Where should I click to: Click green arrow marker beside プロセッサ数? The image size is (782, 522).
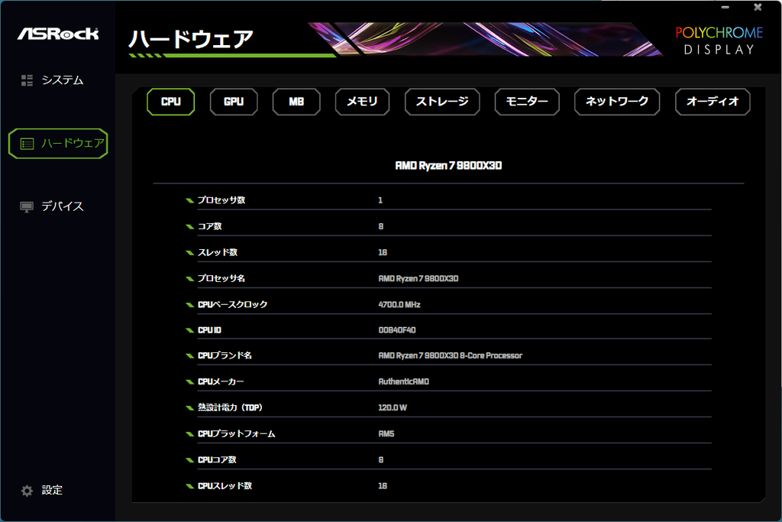(189, 200)
